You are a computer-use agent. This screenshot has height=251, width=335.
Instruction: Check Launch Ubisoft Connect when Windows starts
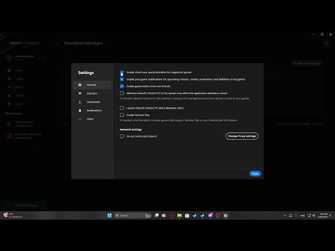(122, 108)
